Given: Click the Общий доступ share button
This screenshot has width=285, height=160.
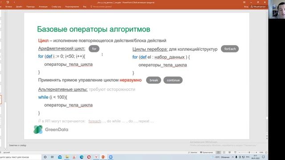Looking at the screenshot, I should [258, 7].
